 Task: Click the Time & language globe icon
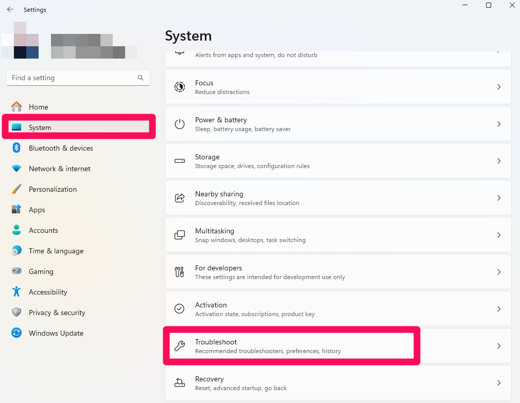click(x=16, y=250)
